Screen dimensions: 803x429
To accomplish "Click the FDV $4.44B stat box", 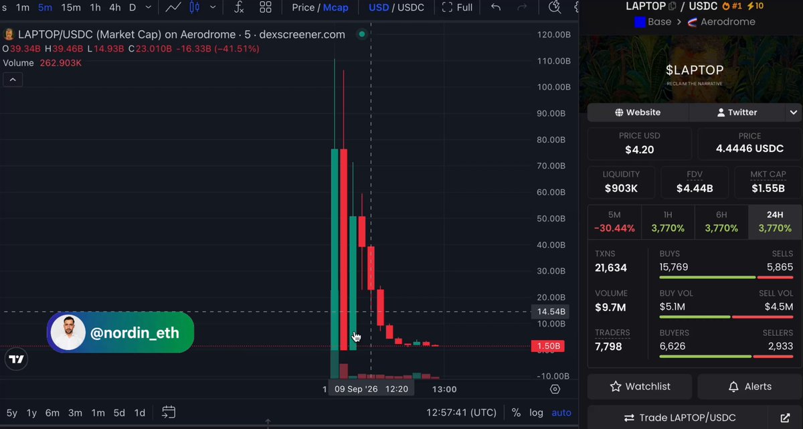I will click(x=695, y=182).
